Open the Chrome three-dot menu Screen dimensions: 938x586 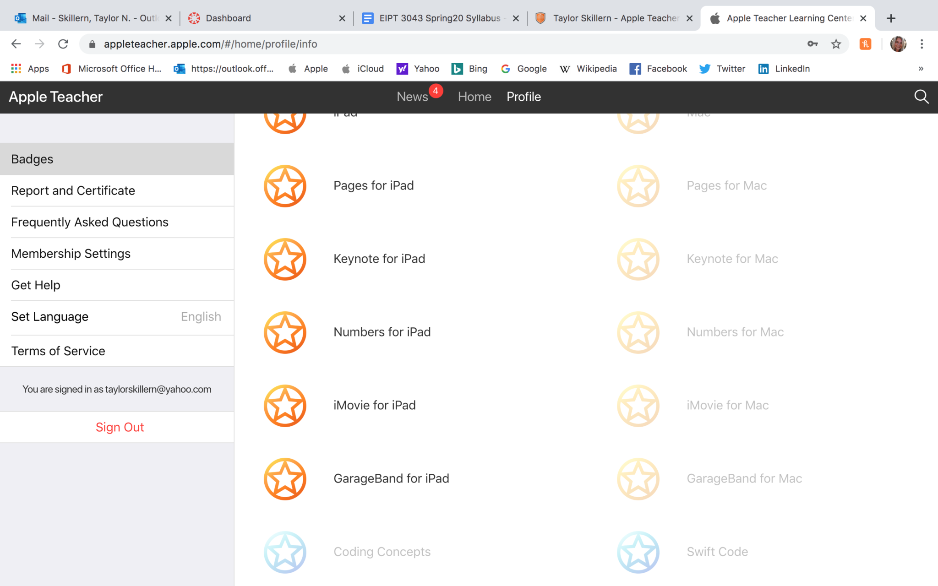[922, 44]
